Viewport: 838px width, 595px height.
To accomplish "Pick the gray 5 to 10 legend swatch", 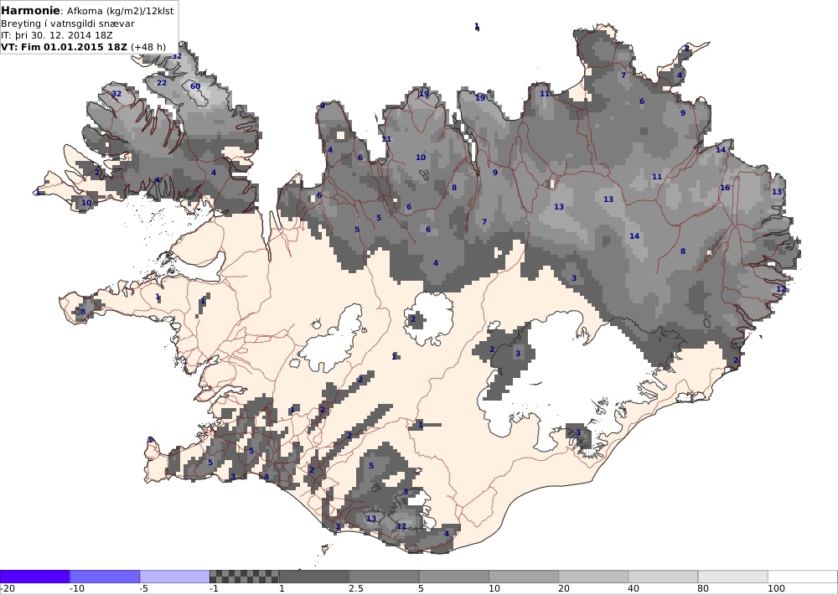I will point(453,577).
